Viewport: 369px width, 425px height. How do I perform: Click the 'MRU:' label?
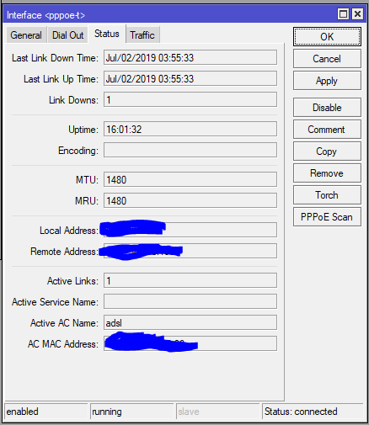tap(87, 201)
